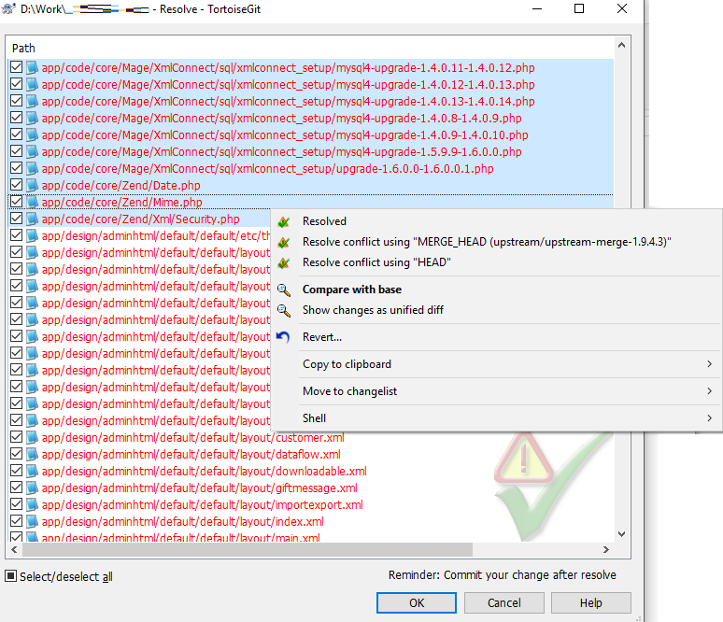Click the file icon for upgrade-1.6.0.0-1.6.0.0.1.php
Viewport: 723px width, 622px height.
pyautogui.click(x=32, y=169)
